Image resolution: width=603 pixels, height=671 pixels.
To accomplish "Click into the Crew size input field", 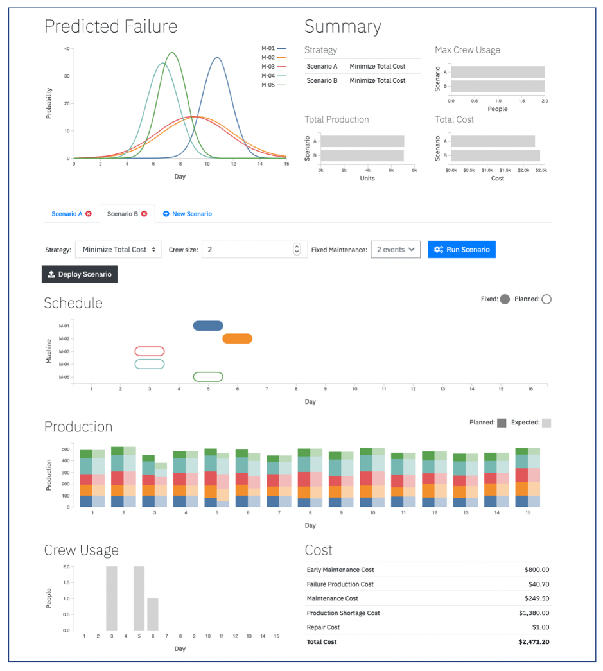I will click(254, 250).
